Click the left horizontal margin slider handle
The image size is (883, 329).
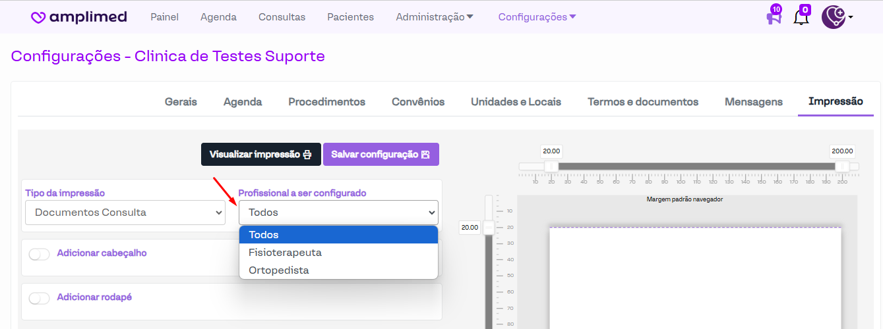coord(551,166)
